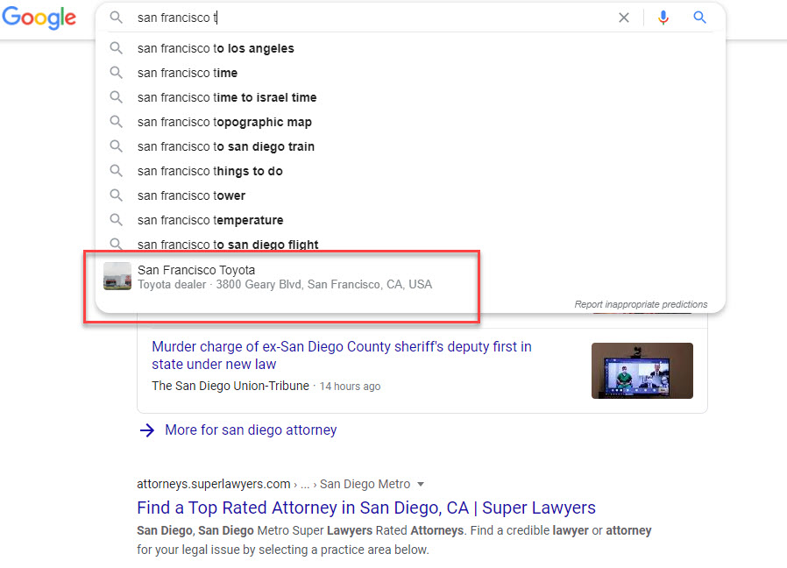The height and width of the screenshot is (568, 787).
Task: Start voice search with microphone icon
Action: (x=663, y=18)
